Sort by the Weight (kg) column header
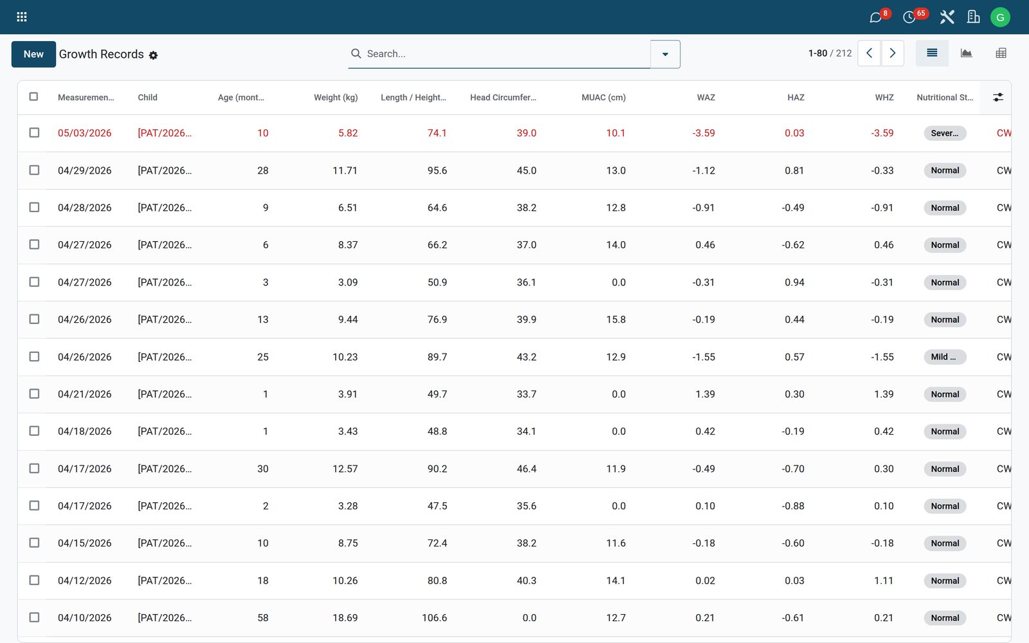 [x=335, y=97]
